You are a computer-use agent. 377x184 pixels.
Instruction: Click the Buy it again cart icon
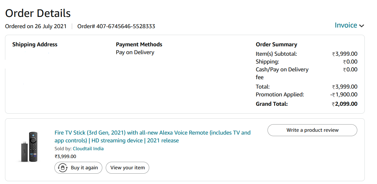[63, 168]
